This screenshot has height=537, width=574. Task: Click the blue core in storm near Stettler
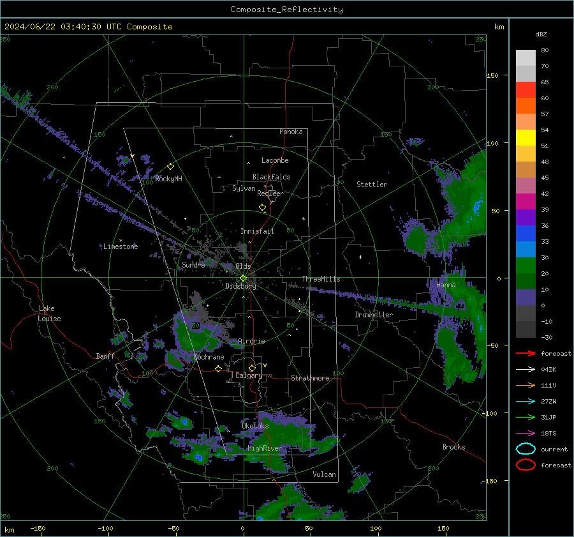pos(476,208)
